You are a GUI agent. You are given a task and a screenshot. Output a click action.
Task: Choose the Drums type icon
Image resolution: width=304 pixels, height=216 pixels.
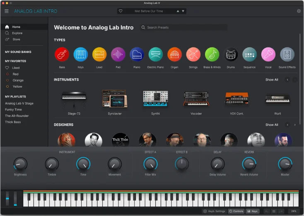pos(231,55)
